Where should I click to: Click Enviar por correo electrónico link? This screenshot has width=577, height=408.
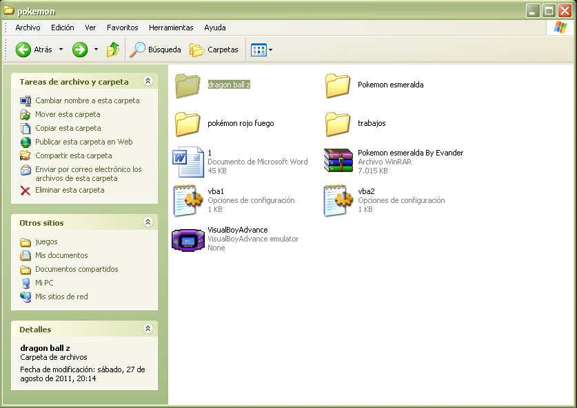(x=88, y=173)
